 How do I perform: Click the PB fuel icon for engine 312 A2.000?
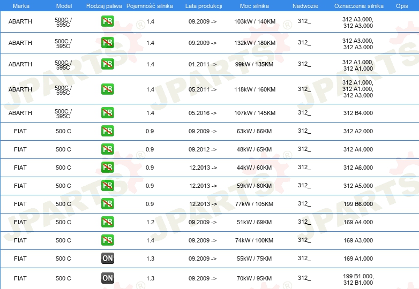(107, 131)
